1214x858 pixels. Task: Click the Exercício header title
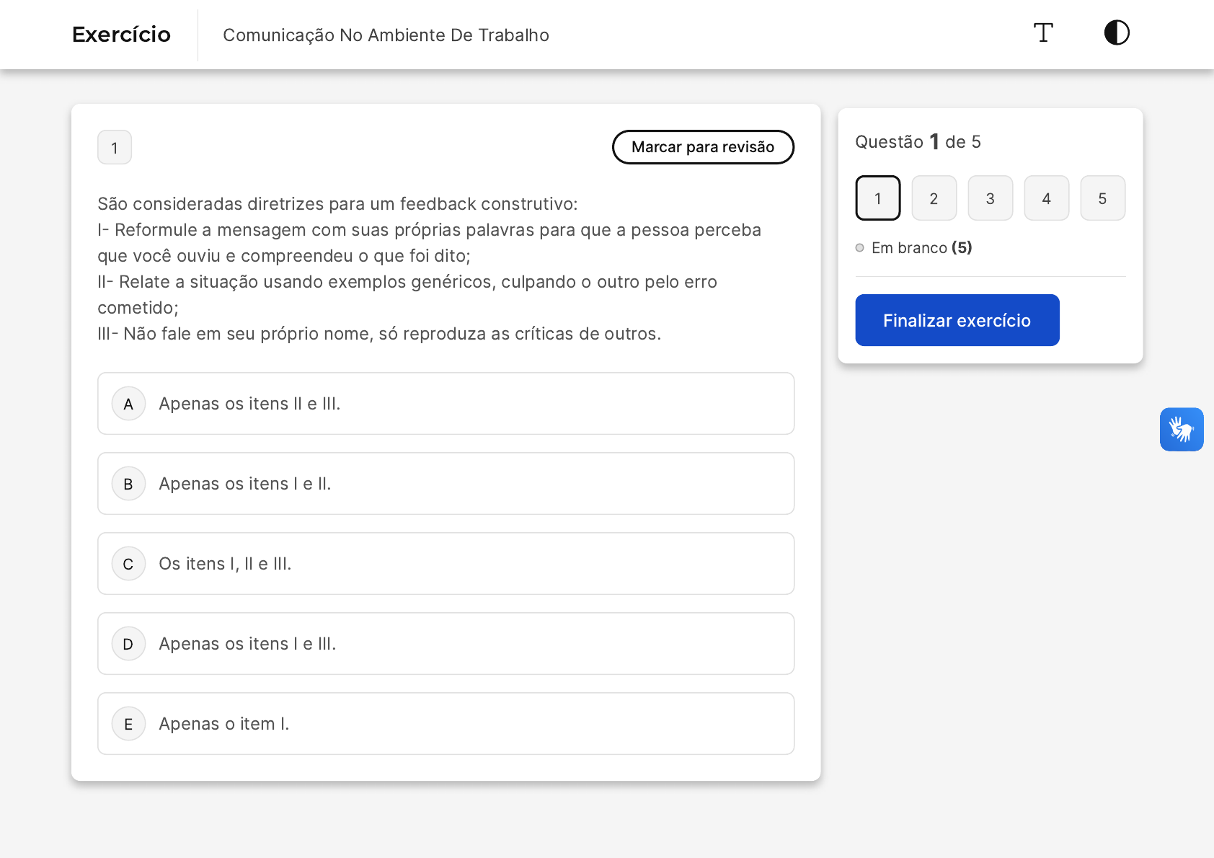coord(121,35)
